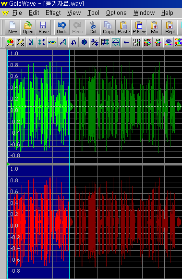The height and width of the screenshot is (279, 182).
Task: Open a file with the Open button
Action: click(28, 27)
